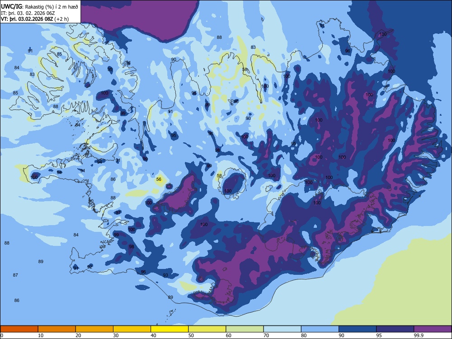Image resolution: width=452 pixels, height=339 pixels.
Task: Pick the bright yellow 40–50 legend swatch
Action: coord(169,329)
